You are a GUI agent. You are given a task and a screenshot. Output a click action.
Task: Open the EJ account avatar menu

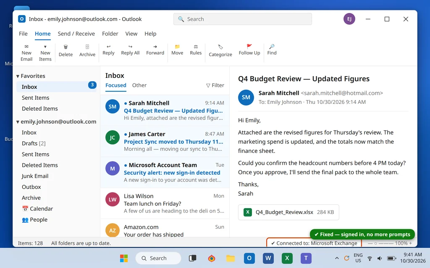[349, 19]
